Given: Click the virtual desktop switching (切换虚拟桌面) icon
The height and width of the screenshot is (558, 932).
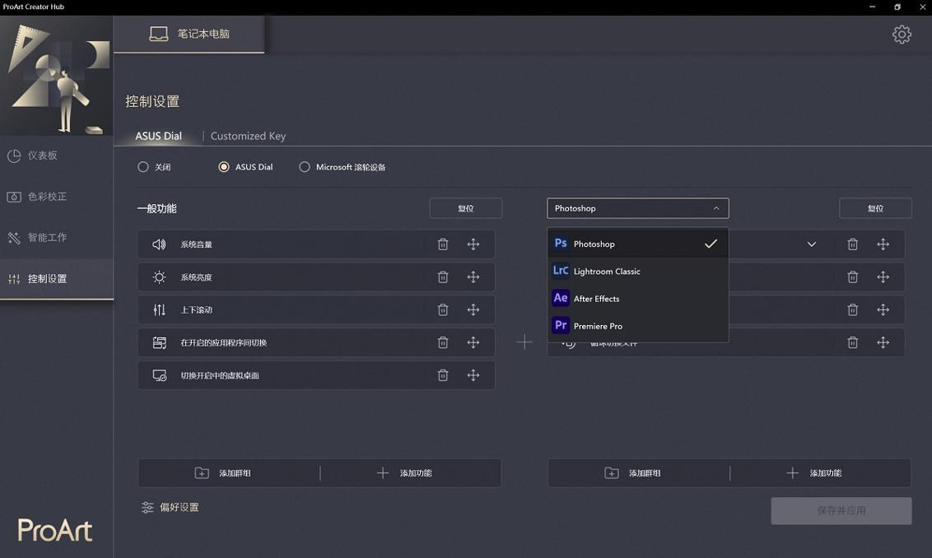Looking at the screenshot, I should pos(160,374).
